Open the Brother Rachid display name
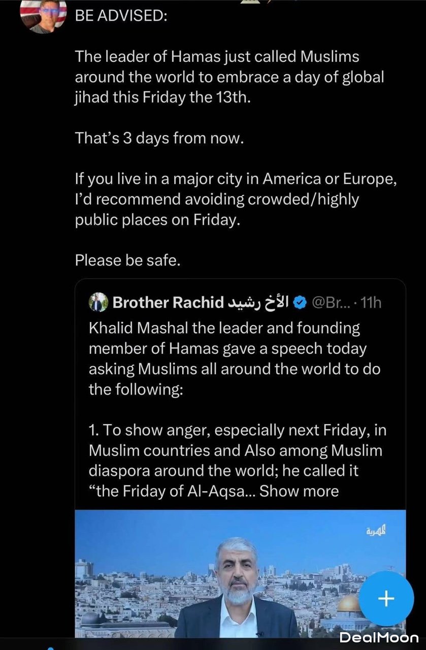 tap(168, 303)
